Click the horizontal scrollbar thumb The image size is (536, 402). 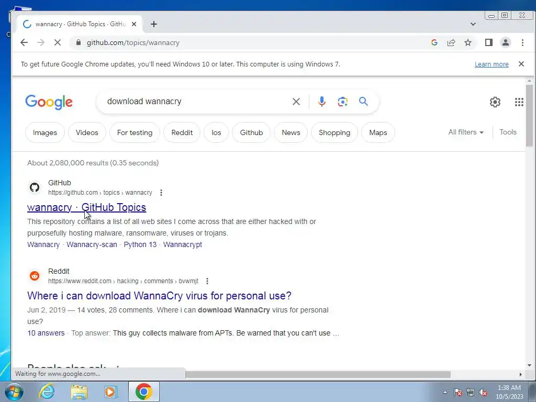pyautogui.click(x=318, y=375)
